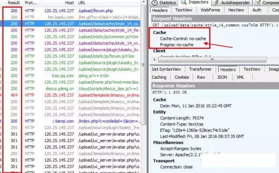Select the Entity group header
The width and height of the screenshot is (279, 173).
coord(160,112)
